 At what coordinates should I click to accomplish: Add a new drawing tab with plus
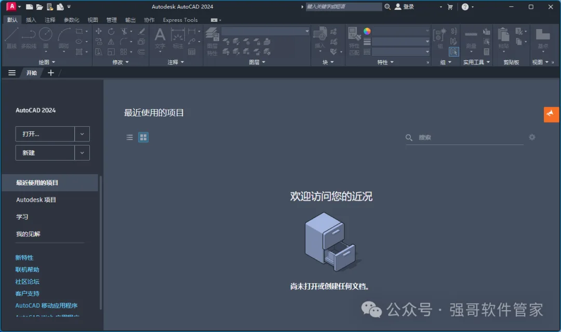pyautogui.click(x=51, y=73)
